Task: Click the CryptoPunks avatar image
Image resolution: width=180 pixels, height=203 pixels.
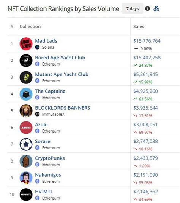Action: [26, 161]
